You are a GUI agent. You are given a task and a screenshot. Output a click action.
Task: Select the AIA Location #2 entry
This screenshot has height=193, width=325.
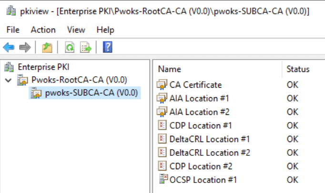(x=199, y=112)
